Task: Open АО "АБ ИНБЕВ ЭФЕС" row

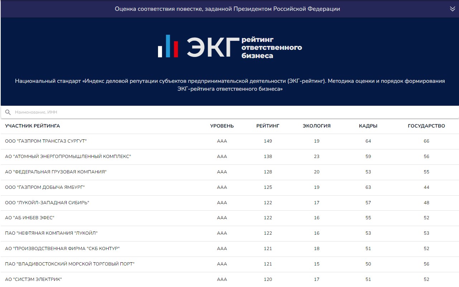Action: click(x=230, y=218)
